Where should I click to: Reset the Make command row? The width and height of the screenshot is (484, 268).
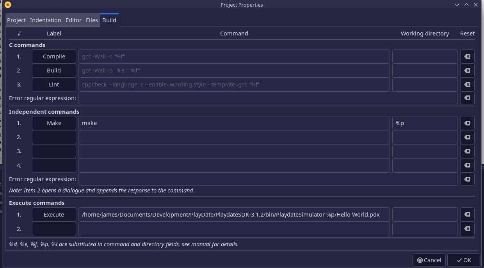pyautogui.click(x=467, y=123)
